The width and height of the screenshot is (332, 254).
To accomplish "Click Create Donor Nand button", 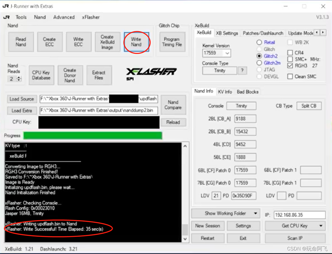I will [x=70, y=75].
